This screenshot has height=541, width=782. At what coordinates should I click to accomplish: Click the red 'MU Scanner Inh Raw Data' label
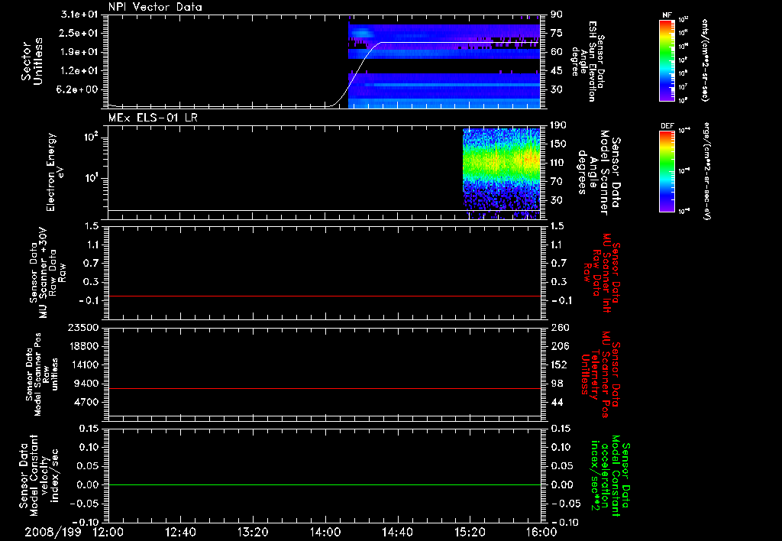tap(602, 273)
